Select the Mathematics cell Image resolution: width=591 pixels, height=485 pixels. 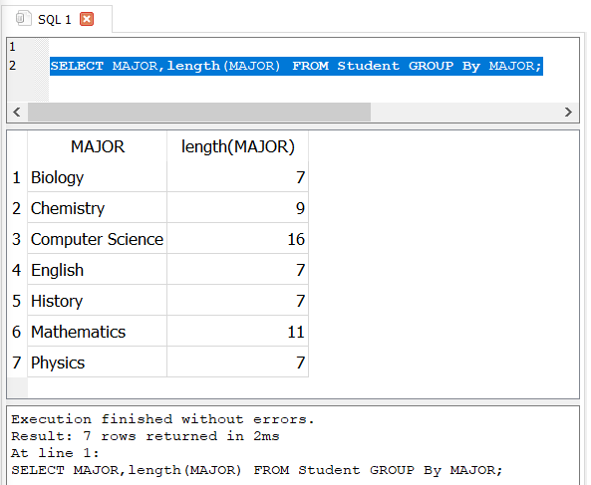pos(98,332)
